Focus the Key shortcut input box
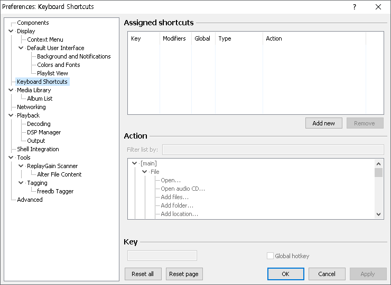The height and width of the screenshot is (285, 391). click(x=162, y=255)
